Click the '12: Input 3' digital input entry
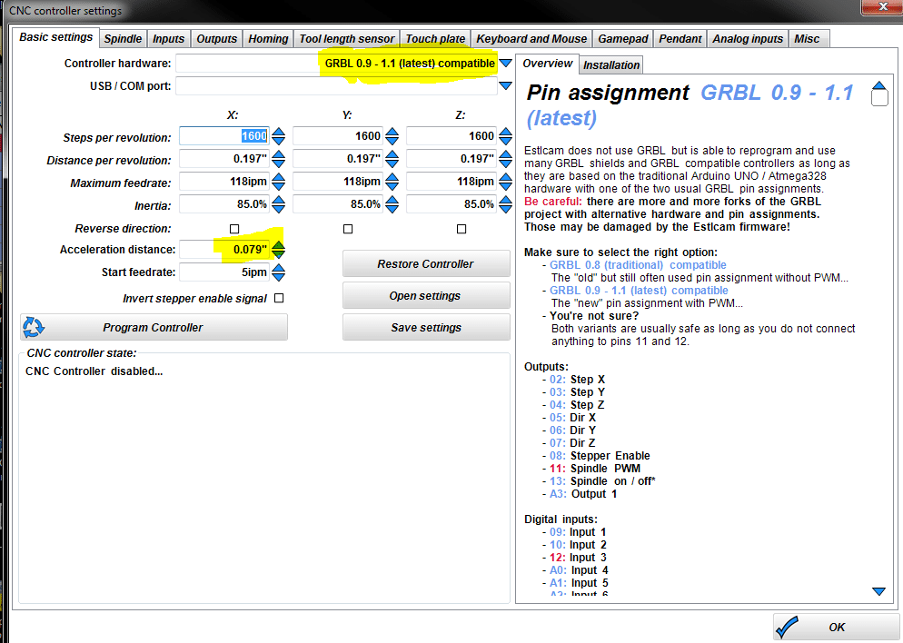The height and width of the screenshot is (643, 903). [578, 558]
